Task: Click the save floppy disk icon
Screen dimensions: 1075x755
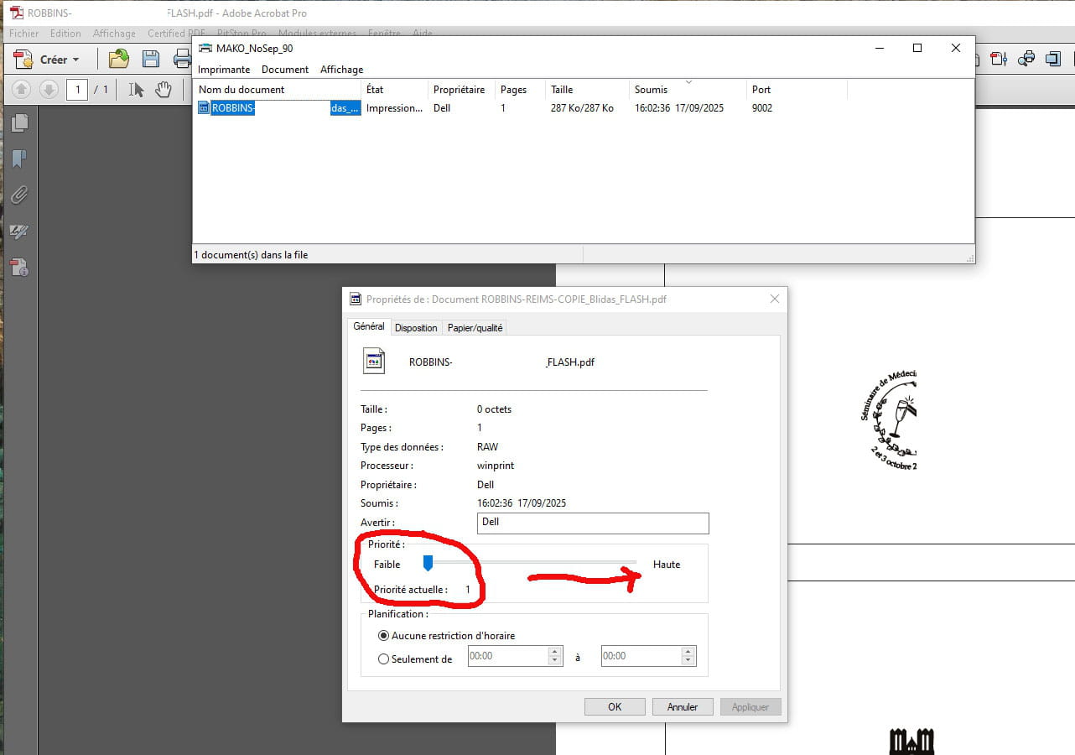Action: click(x=151, y=59)
